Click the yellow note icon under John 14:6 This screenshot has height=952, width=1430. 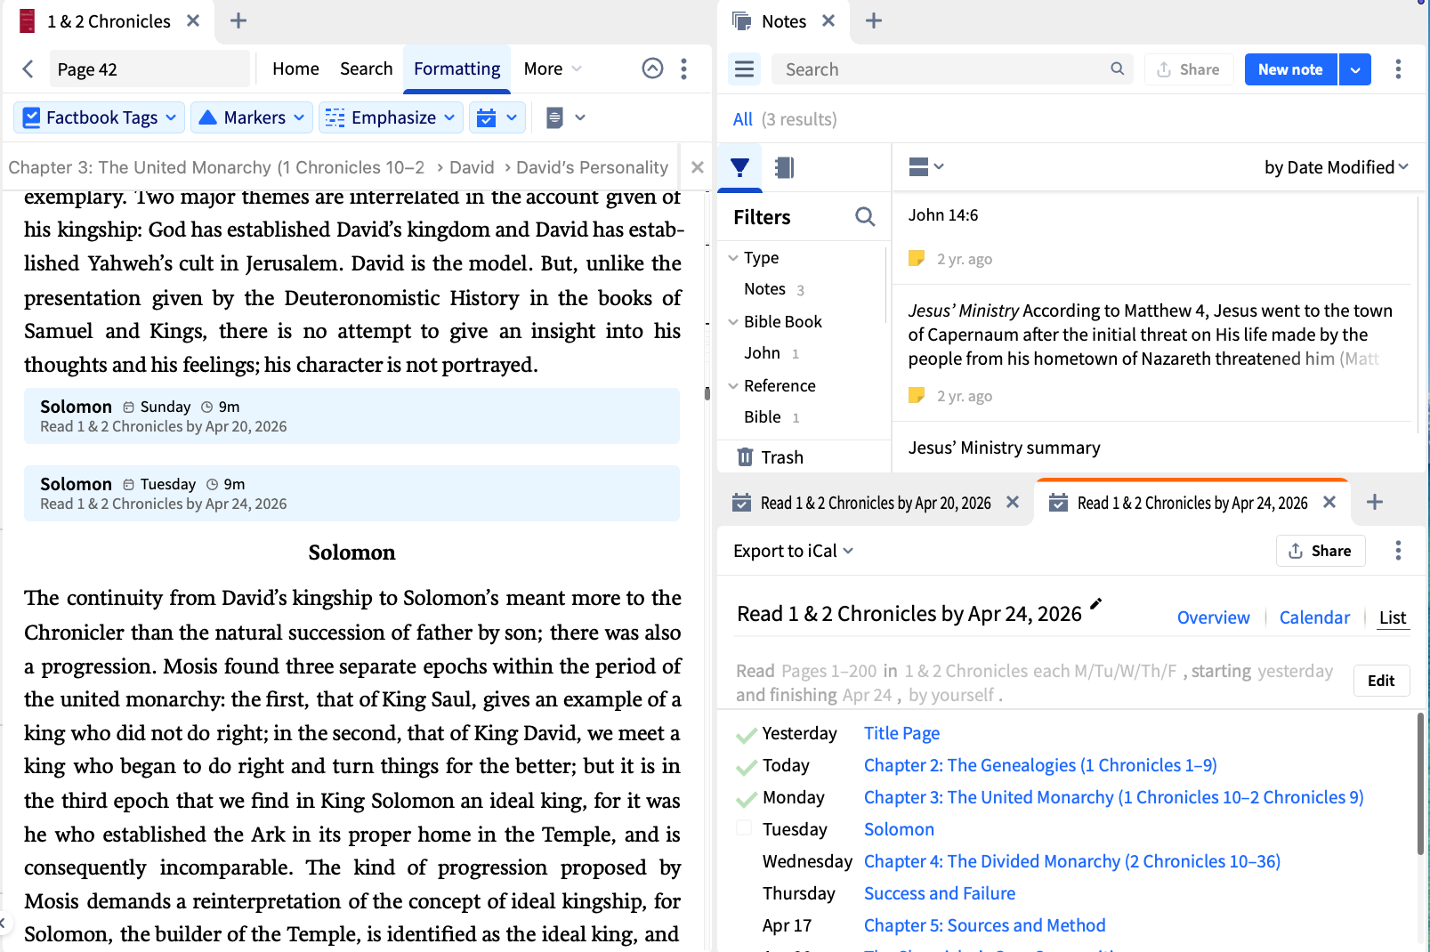pos(916,259)
